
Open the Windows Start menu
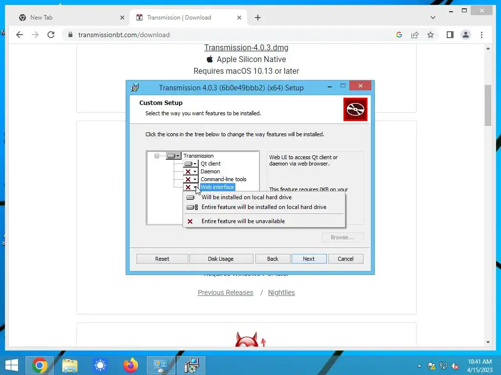tap(12, 365)
